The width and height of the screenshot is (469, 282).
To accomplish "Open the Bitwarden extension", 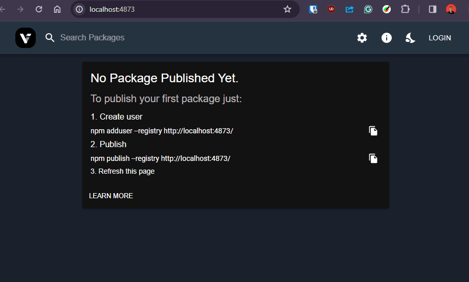I will [x=314, y=9].
